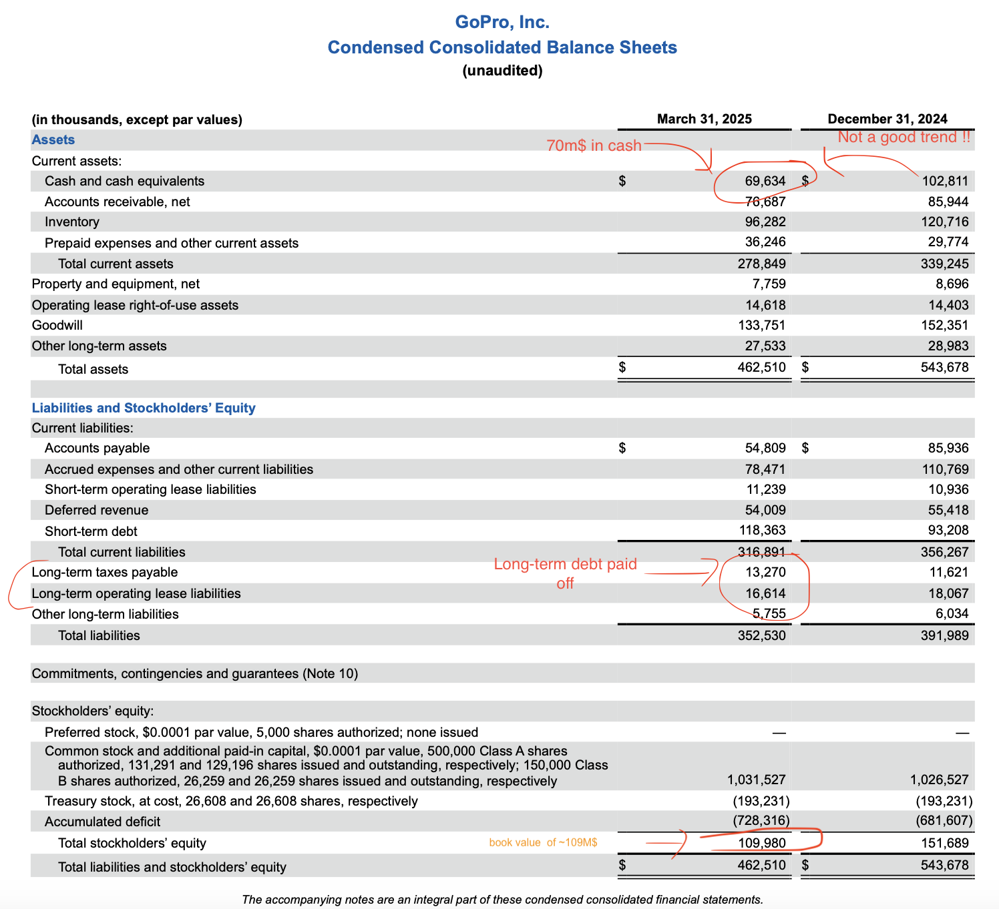
Task: Click the total liabilities value 391,989
Action: (x=944, y=635)
